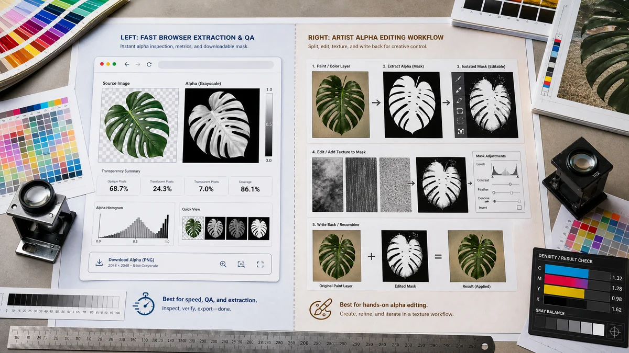Click the Original Paint Layer thumbnail
This screenshot has height=353, width=629.
pos(337,256)
